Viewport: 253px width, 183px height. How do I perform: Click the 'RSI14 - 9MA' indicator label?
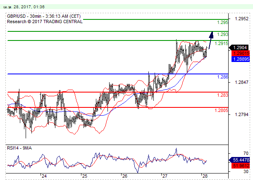pyautogui.click(x=19, y=148)
